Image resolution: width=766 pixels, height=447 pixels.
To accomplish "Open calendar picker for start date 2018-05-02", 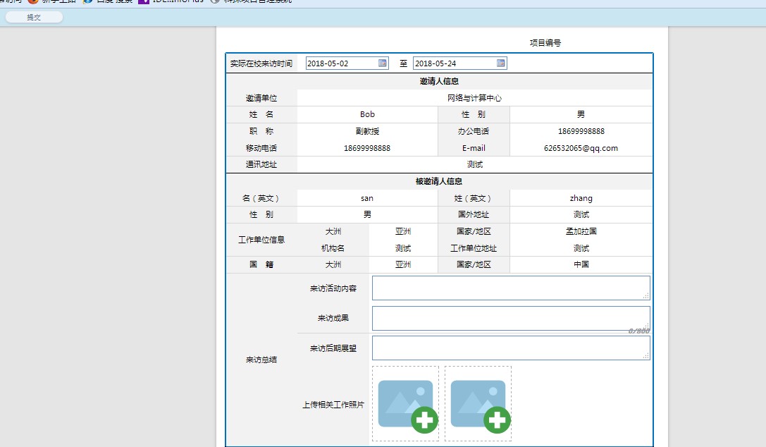I will coord(383,63).
